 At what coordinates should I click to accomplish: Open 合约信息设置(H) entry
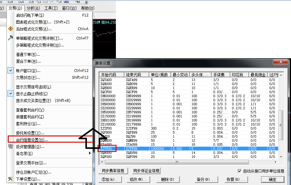point(50,140)
